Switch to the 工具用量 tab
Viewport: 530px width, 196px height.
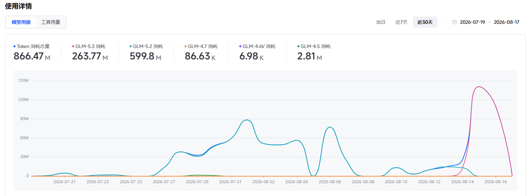[x=51, y=22]
